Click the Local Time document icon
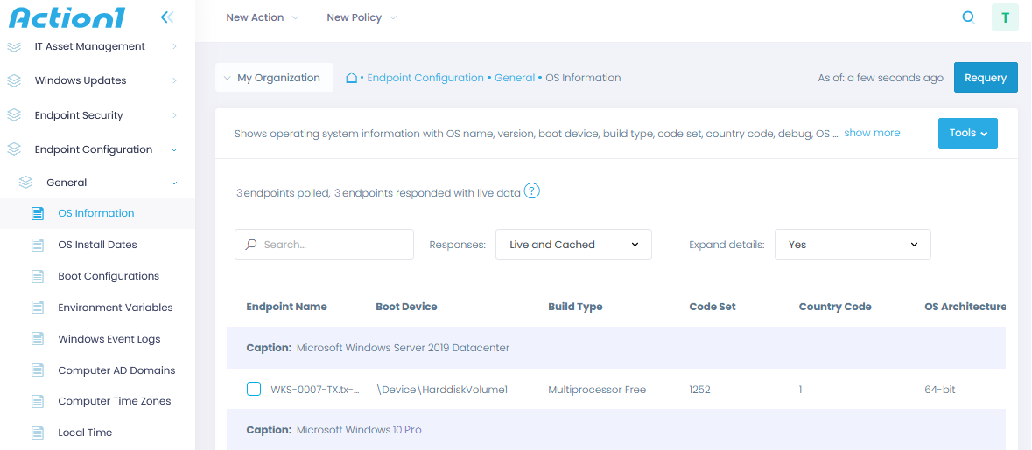Viewport: 1032px width, 450px height. tap(38, 433)
